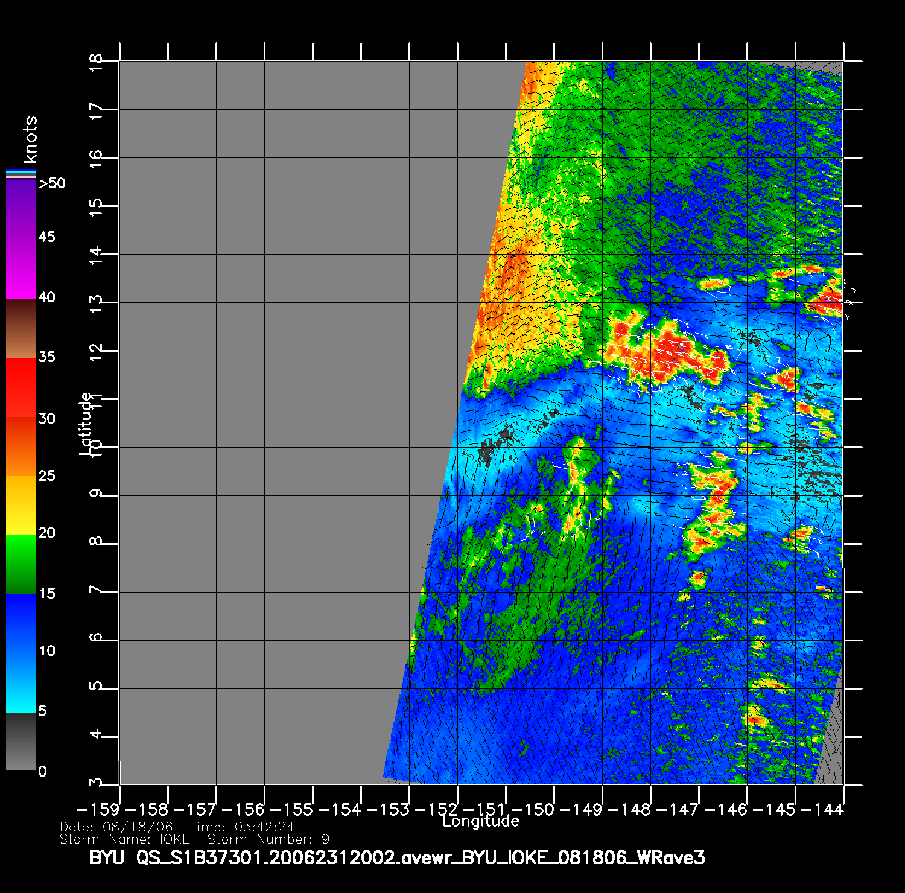Click the 'Date: 08/18/06' text
905x893 pixels.
[x=116, y=827]
